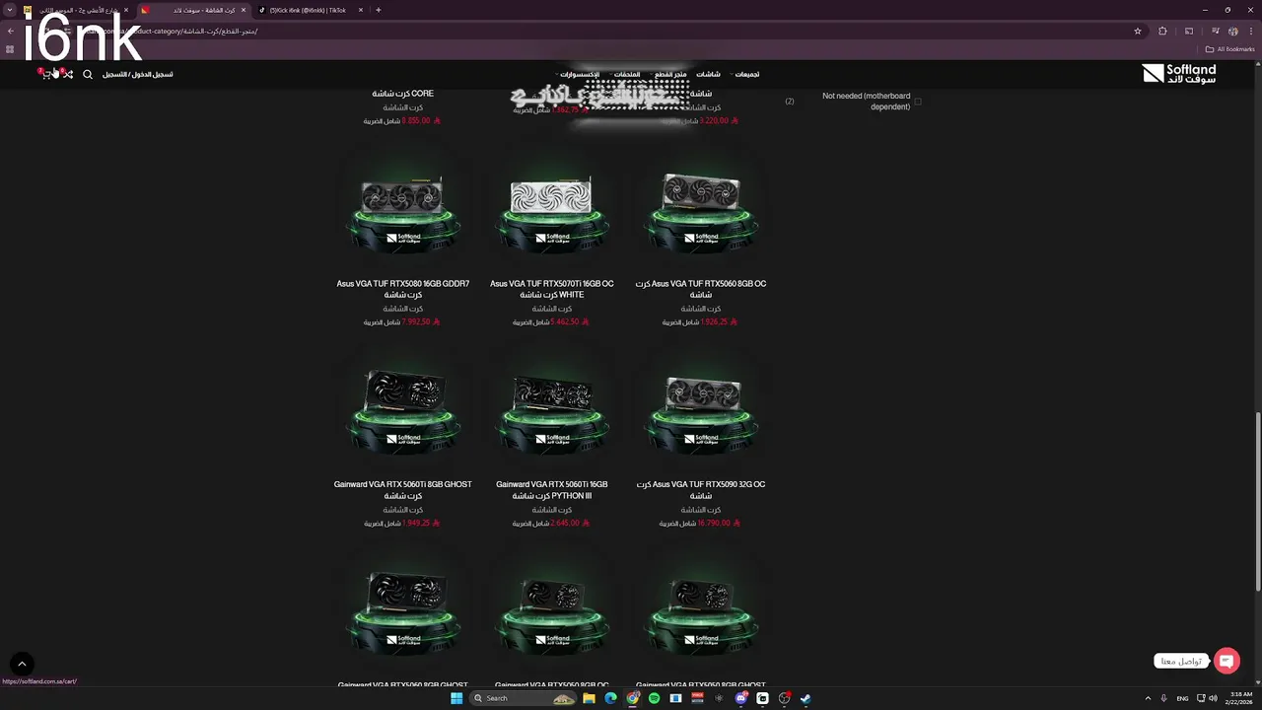Open the media control icon in toolbar
The image size is (1262, 710).
(1216, 32)
